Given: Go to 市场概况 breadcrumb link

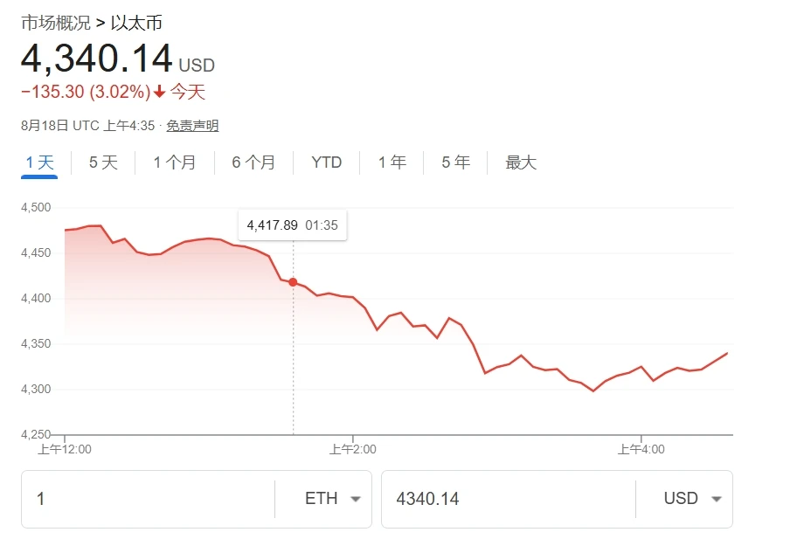Looking at the screenshot, I should point(55,23).
